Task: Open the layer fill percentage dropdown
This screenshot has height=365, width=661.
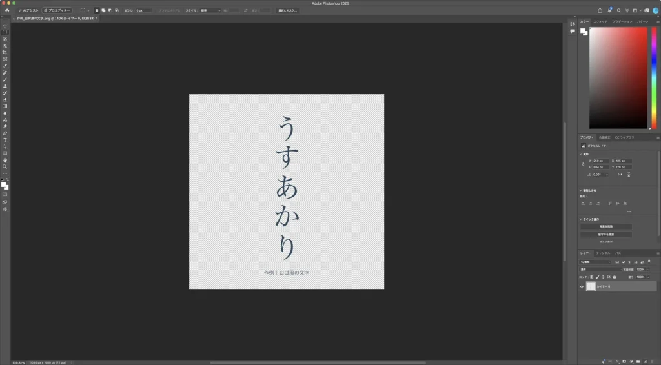Action: (x=648, y=277)
